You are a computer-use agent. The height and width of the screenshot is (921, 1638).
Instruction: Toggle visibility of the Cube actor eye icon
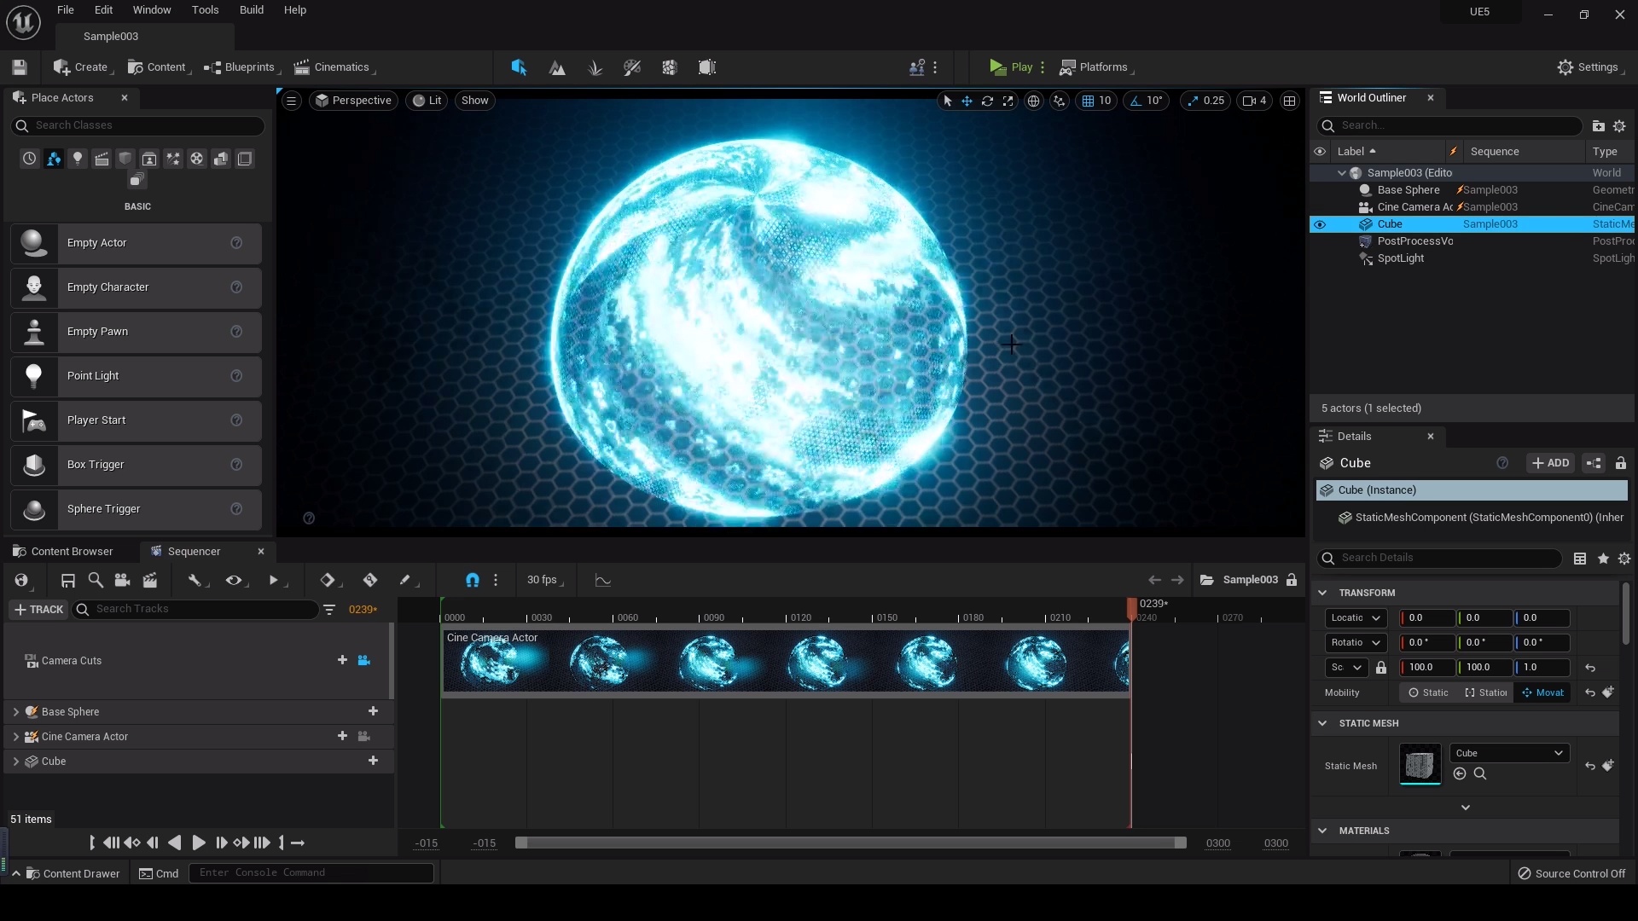point(1321,224)
